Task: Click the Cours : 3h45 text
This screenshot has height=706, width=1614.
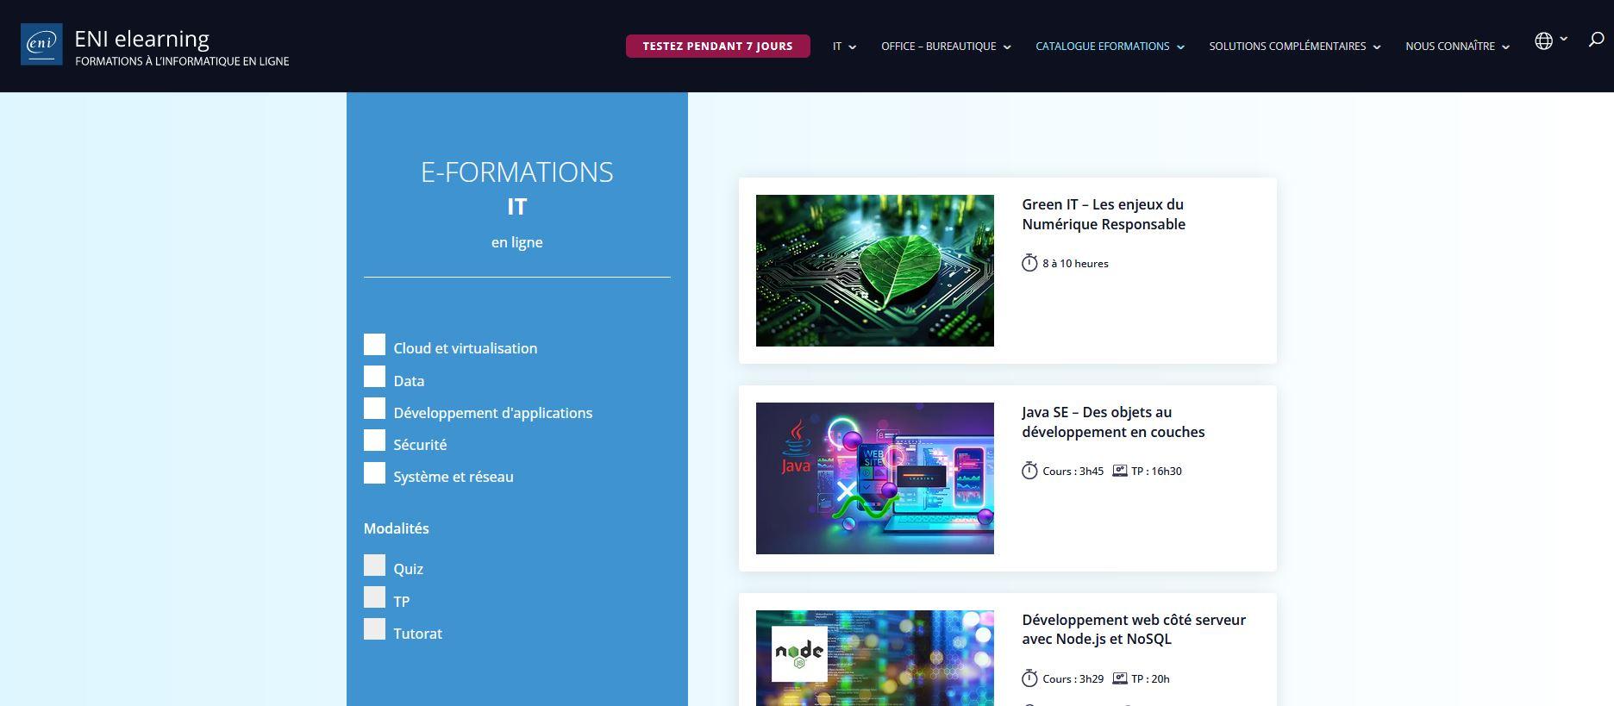Action: coord(1073,472)
